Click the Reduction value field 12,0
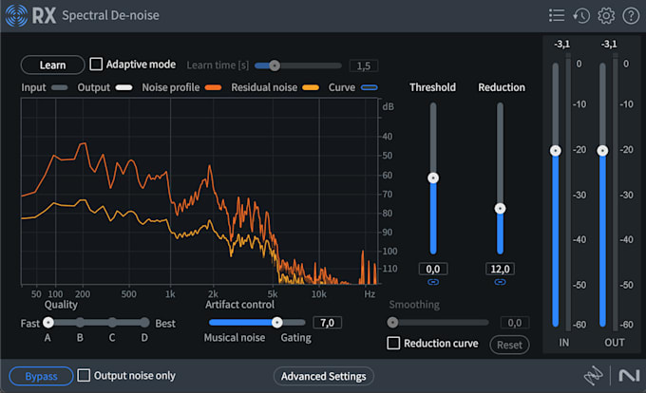Viewport: 646px width, 393px height. pyautogui.click(x=500, y=270)
